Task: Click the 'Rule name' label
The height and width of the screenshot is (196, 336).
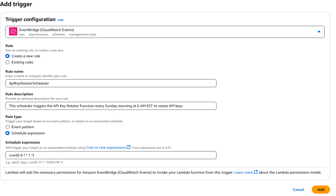Action: (x=14, y=71)
